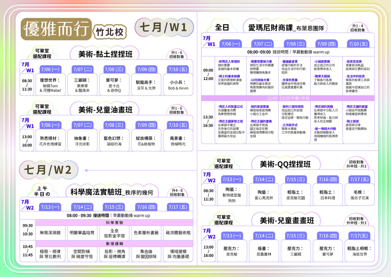Click the 優雅而行 title banner

tap(56, 29)
